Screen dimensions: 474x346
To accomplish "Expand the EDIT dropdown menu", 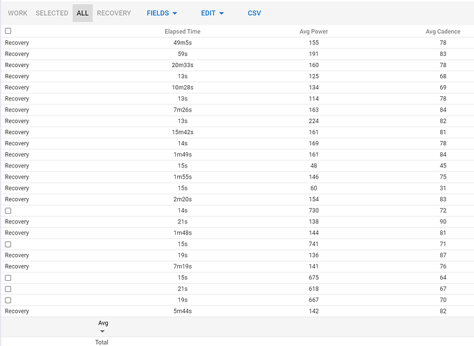I will (212, 13).
